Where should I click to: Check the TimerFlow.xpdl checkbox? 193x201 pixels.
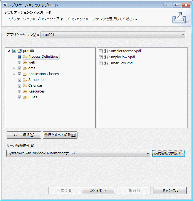pyautogui.click(x=101, y=63)
